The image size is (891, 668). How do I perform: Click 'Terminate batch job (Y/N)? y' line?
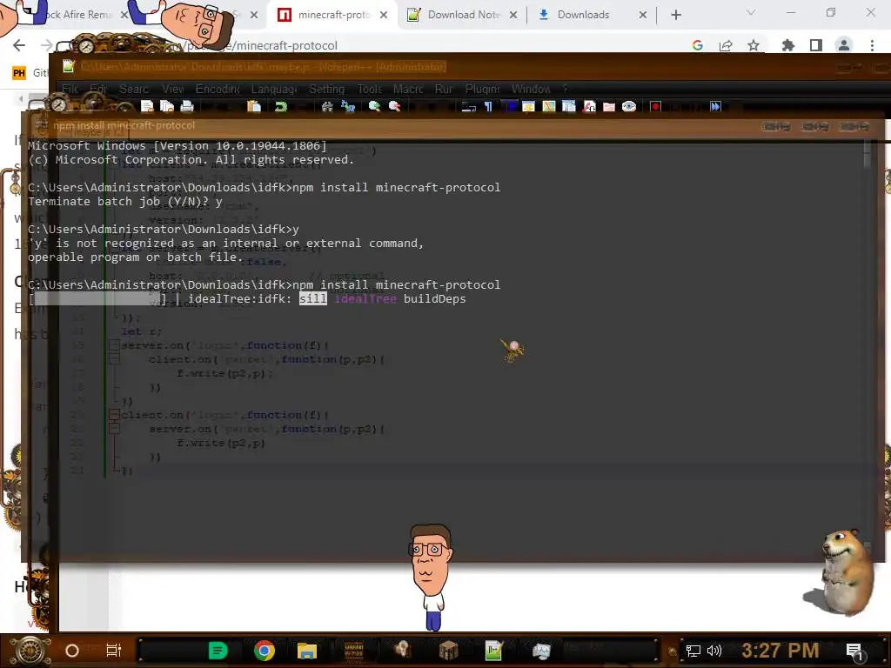[x=125, y=202]
